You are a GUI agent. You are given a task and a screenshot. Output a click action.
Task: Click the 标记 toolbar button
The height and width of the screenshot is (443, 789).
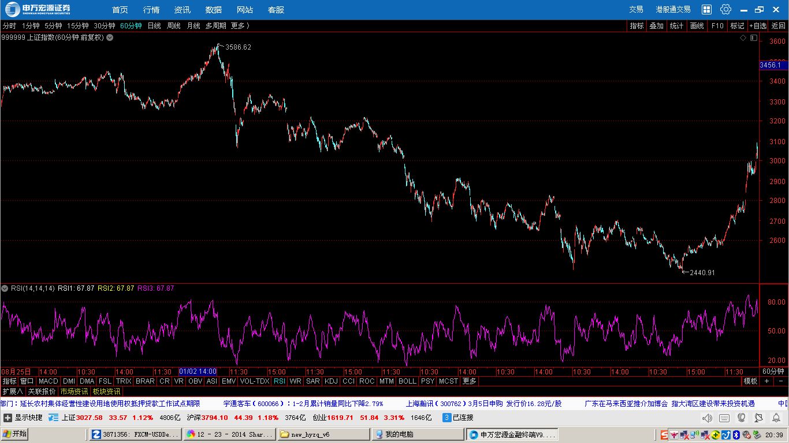(738, 26)
